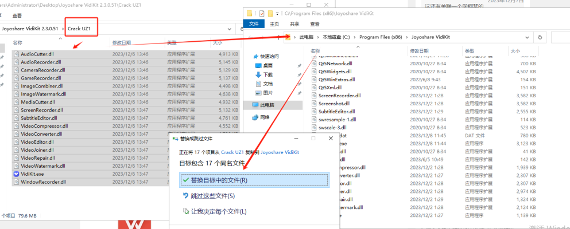Expand chevron before Crack UZ1 breadcrumb
The height and width of the screenshot is (229, 570).
[x=64, y=29]
